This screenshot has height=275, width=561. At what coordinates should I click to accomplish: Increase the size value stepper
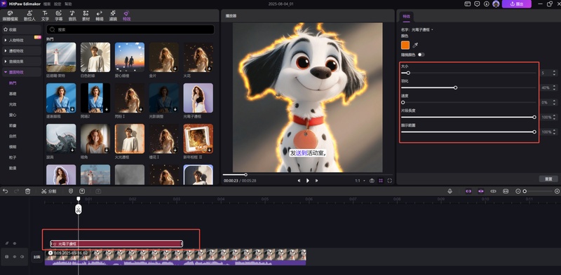coord(554,71)
